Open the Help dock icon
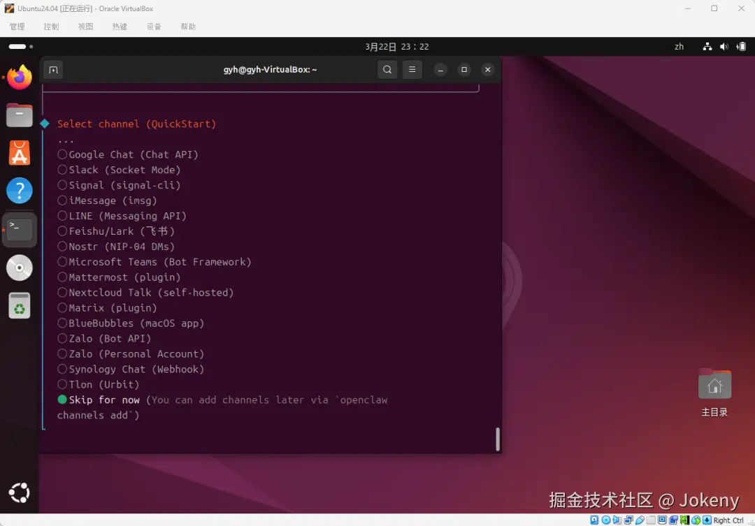Screen dimensions: 755x526 pos(20,191)
